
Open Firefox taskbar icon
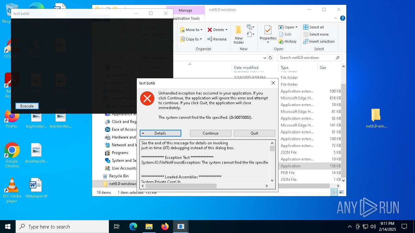click(165, 227)
